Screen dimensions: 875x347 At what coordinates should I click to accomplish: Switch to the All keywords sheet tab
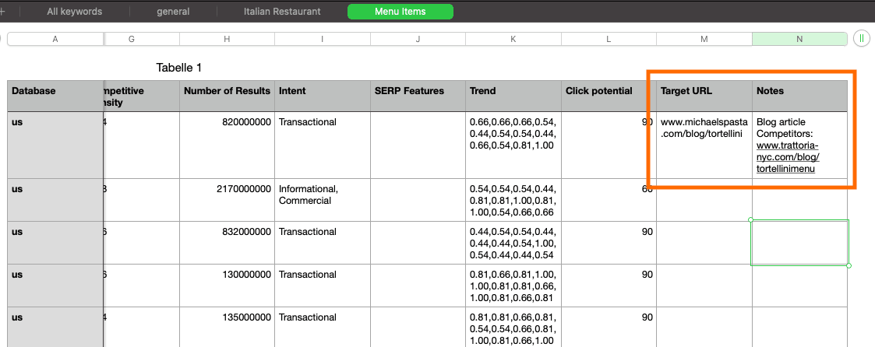coord(74,12)
